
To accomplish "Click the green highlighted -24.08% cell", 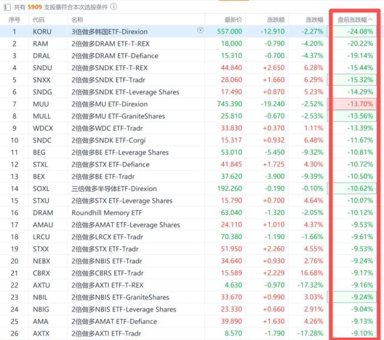I will point(354,31).
